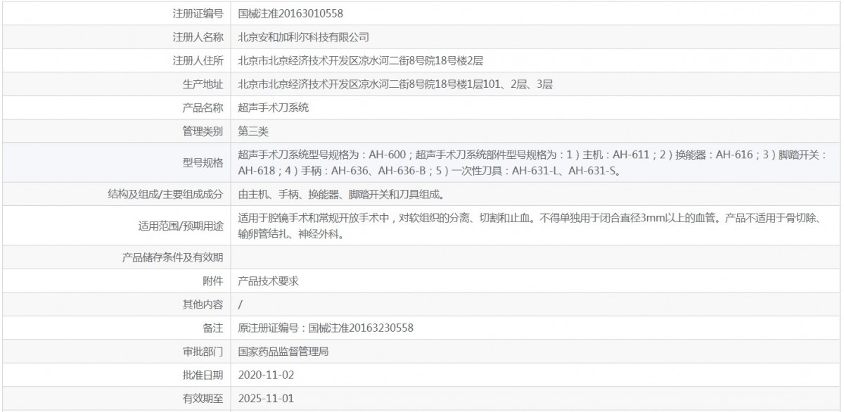Click the company name 北京安和加利尔科技有限公司
The image size is (844, 412).
(x=304, y=37)
